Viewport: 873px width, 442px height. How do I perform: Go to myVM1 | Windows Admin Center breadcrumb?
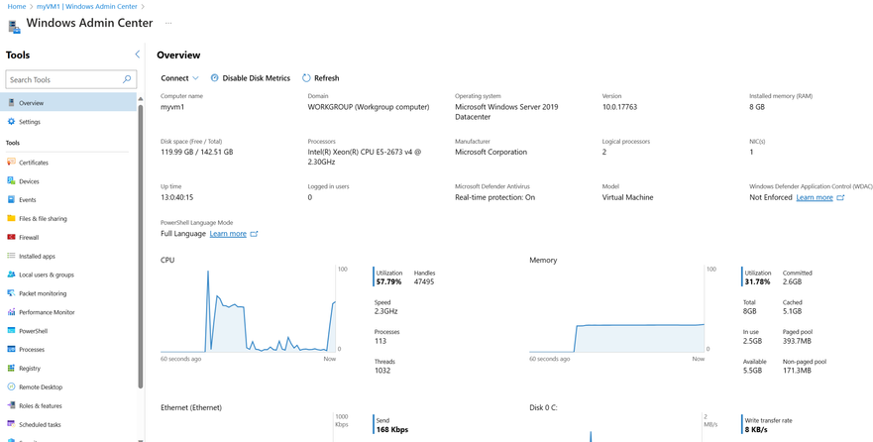[87, 6]
